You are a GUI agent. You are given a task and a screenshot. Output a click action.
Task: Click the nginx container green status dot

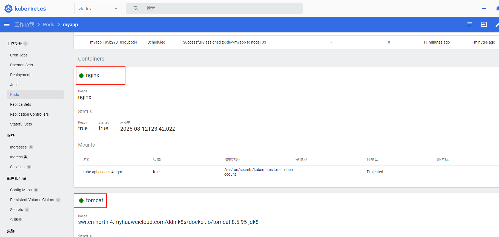(81, 76)
